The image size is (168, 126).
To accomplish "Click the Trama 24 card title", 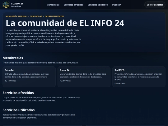I will click(x=64, y=70).
